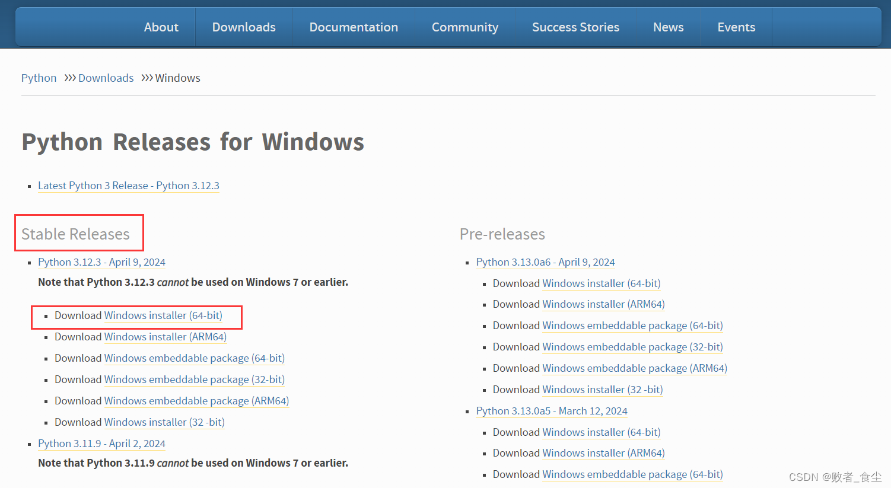The image size is (891, 488).
Task: Download Python 3.12.3 Windows installer (64-bit)
Action: tap(163, 315)
